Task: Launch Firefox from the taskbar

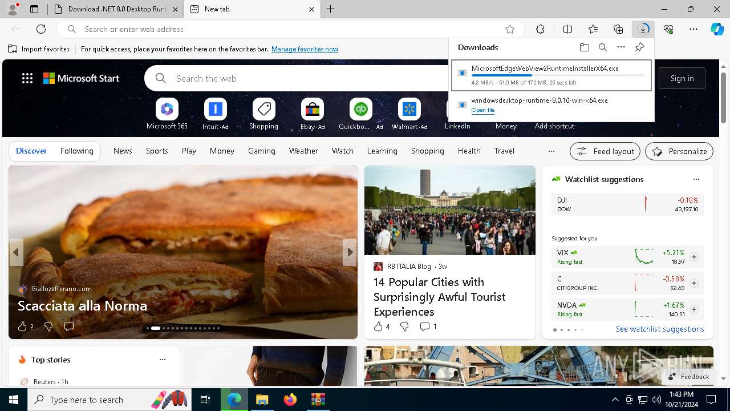Action: pyautogui.click(x=290, y=400)
